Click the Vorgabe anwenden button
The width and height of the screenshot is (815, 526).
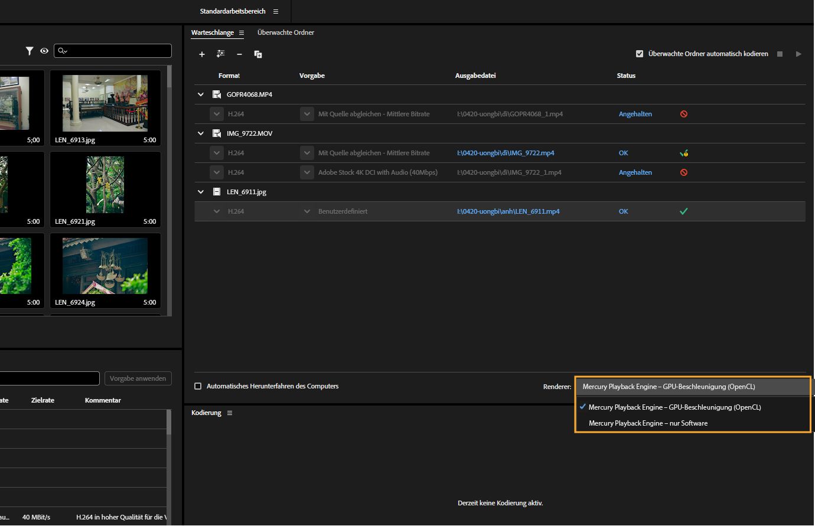[138, 378]
